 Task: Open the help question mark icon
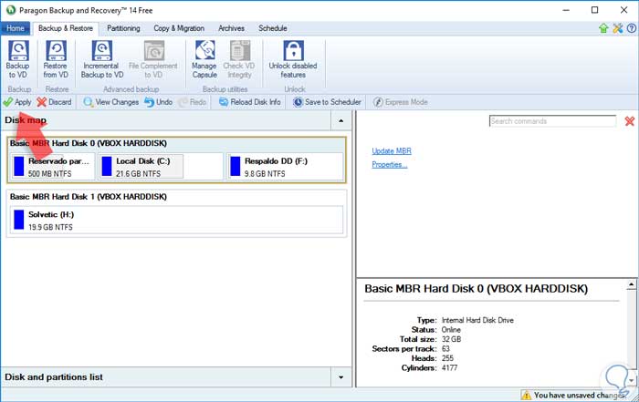632,28
